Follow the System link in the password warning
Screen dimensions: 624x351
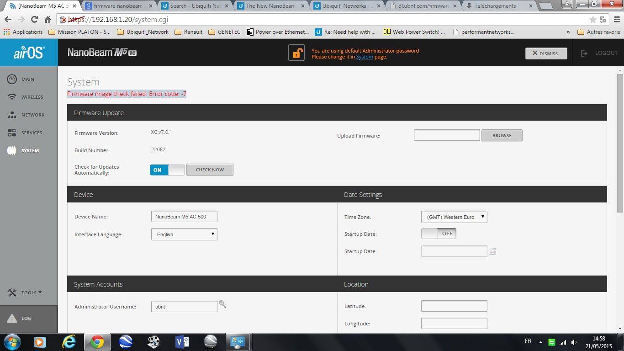click(365, 57)
